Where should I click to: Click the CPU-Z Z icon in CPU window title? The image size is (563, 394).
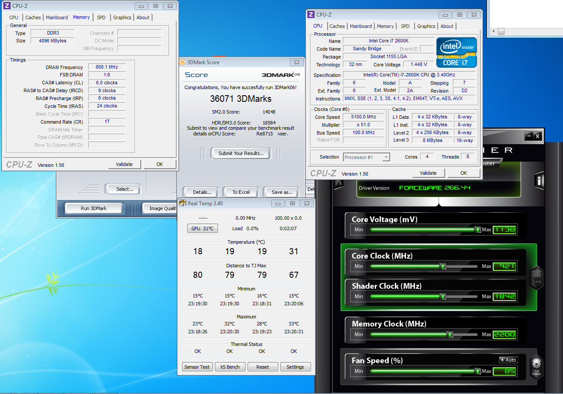pyautogui.click(x=311, y=14)
